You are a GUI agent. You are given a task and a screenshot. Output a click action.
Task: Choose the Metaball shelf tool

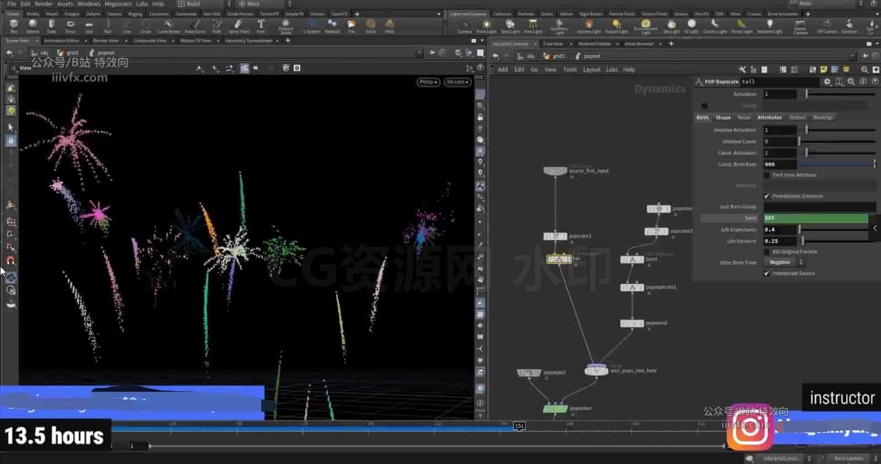(332, 26)
